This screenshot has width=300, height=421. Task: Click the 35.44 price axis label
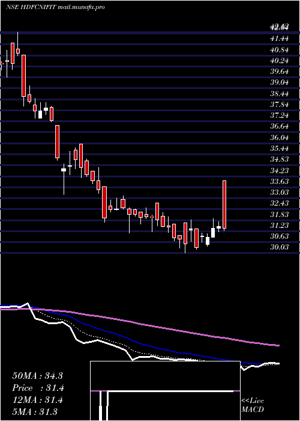point(280,149)
